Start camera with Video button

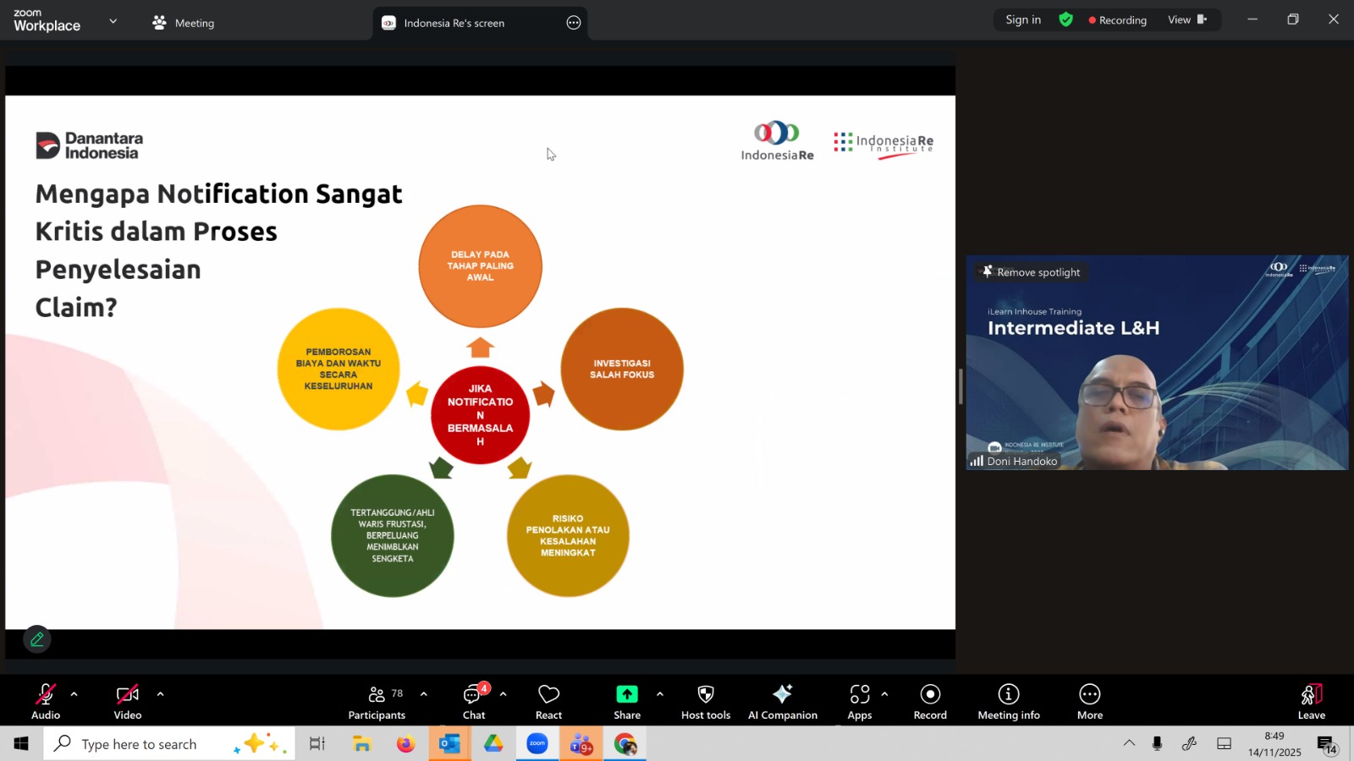tap(128, 702)
